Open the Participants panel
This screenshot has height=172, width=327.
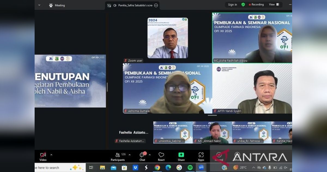click(118, 157)
